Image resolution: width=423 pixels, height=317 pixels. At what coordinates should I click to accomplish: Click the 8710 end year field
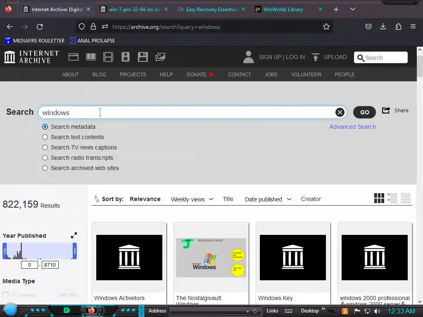(x=50, y=265)
